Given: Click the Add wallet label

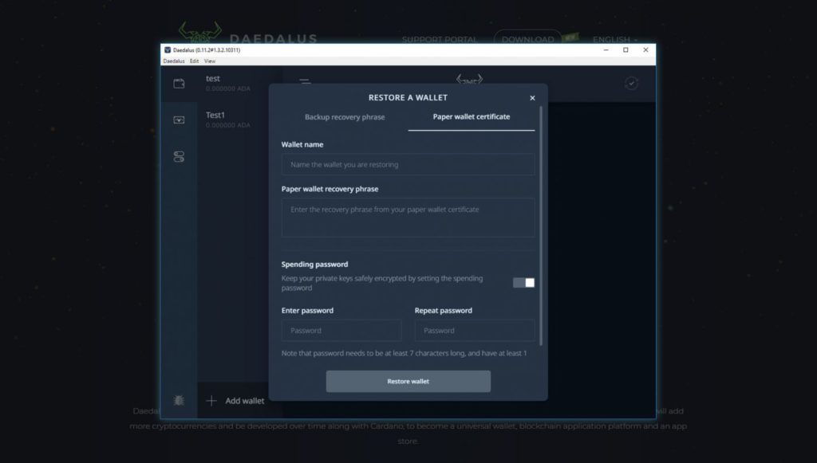Looking at the screenshot, I should 245,401.
